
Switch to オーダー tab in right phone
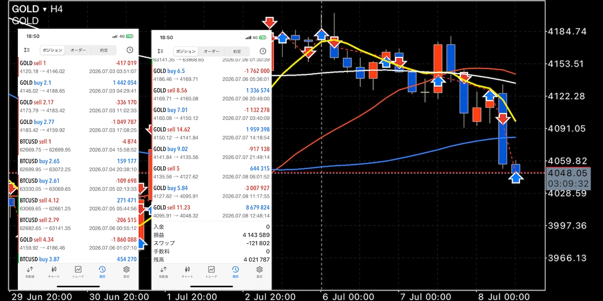[212, 51]
